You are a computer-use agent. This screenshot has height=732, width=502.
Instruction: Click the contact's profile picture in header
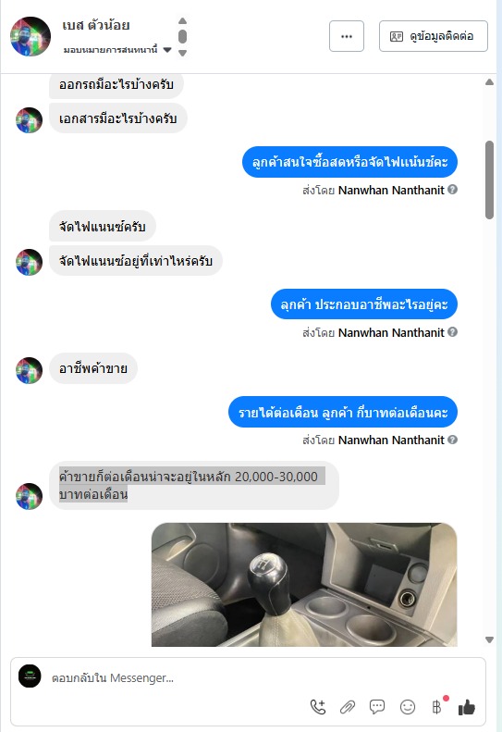pyautogui.click(x=31, y=36)
